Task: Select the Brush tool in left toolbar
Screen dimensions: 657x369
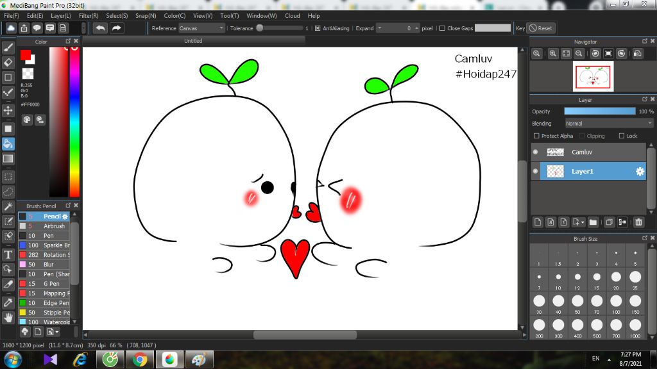Action: click(x=8, y=47)
